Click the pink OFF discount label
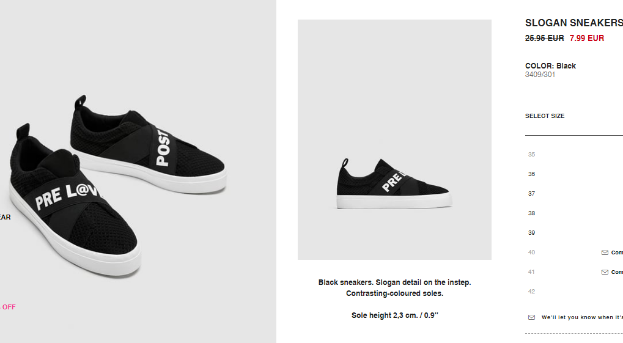The width and height of the screenshot is (623, 343). tap(8, 307)
